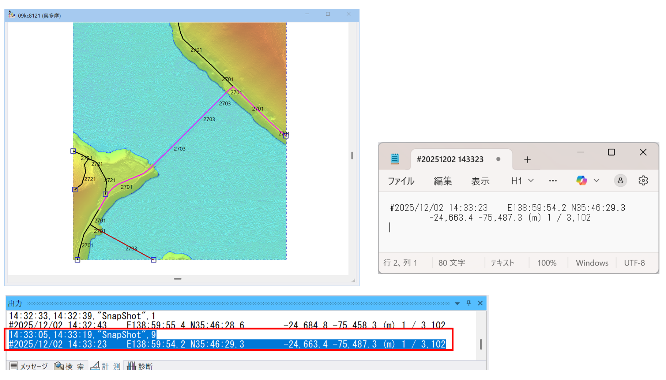Add a new Notepad tab

(527, 160)
